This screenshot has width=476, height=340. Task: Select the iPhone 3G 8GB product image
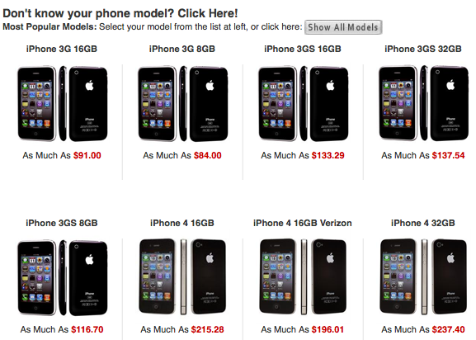pos(183,103)
